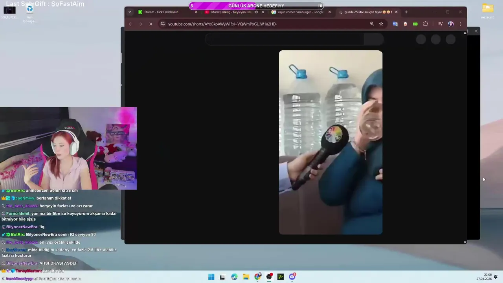The height and width of the screenshot is (283, 503).
Task: Open Discord from the taskbar
Action: pyautogui.click(x=292, y=277)
